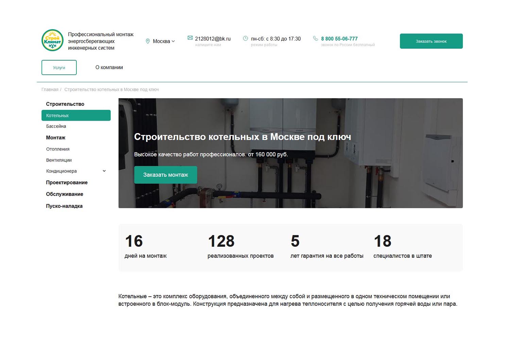This screenshot has width=510, height=339.
Task: Open the Пуско-наладка sidebar section
Action: pyautogui.click(x=64, y=206)
